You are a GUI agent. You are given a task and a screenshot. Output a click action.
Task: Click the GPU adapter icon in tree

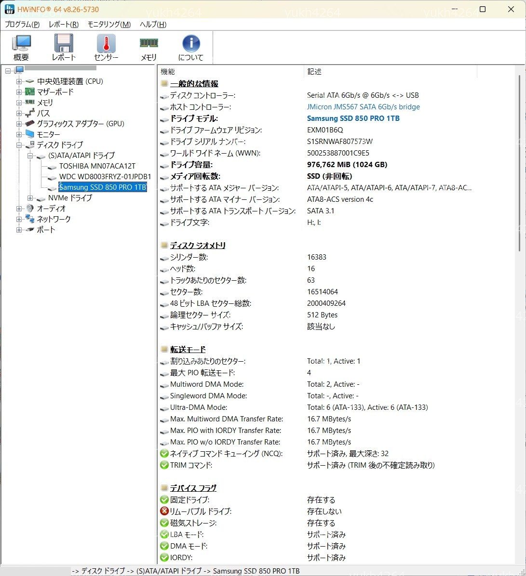point(30,123)
